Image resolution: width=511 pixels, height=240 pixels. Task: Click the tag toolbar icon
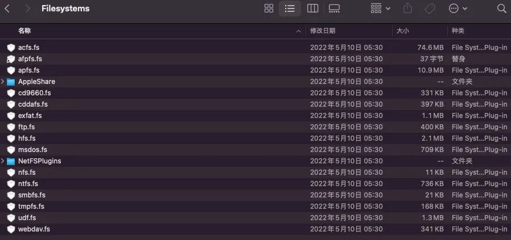point(430,9)
